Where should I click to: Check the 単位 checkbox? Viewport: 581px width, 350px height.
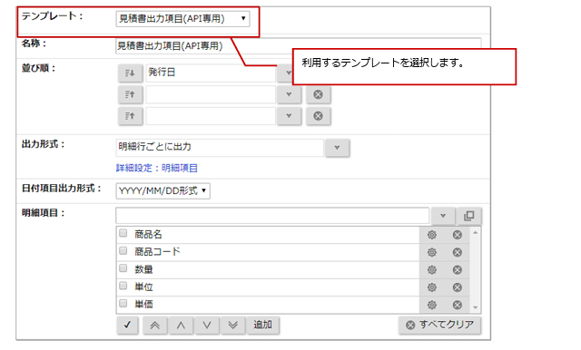(x=123, y=286)
